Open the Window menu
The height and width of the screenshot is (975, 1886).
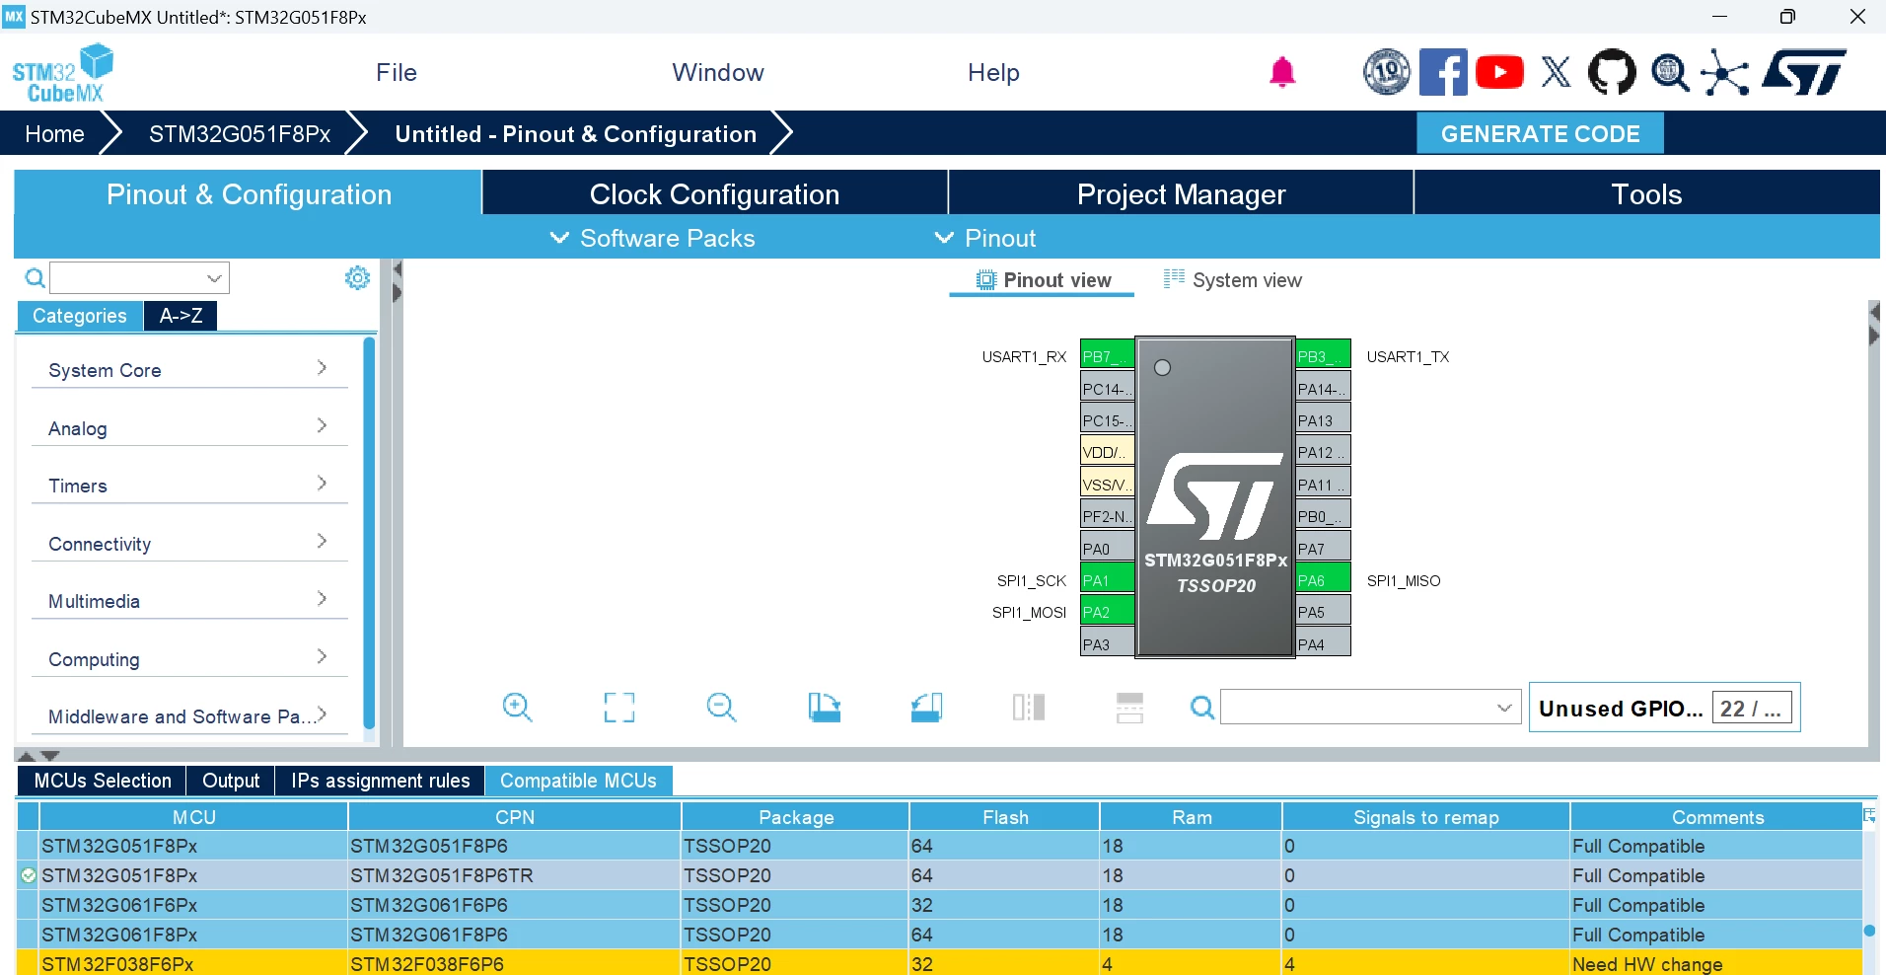[718, 73]
